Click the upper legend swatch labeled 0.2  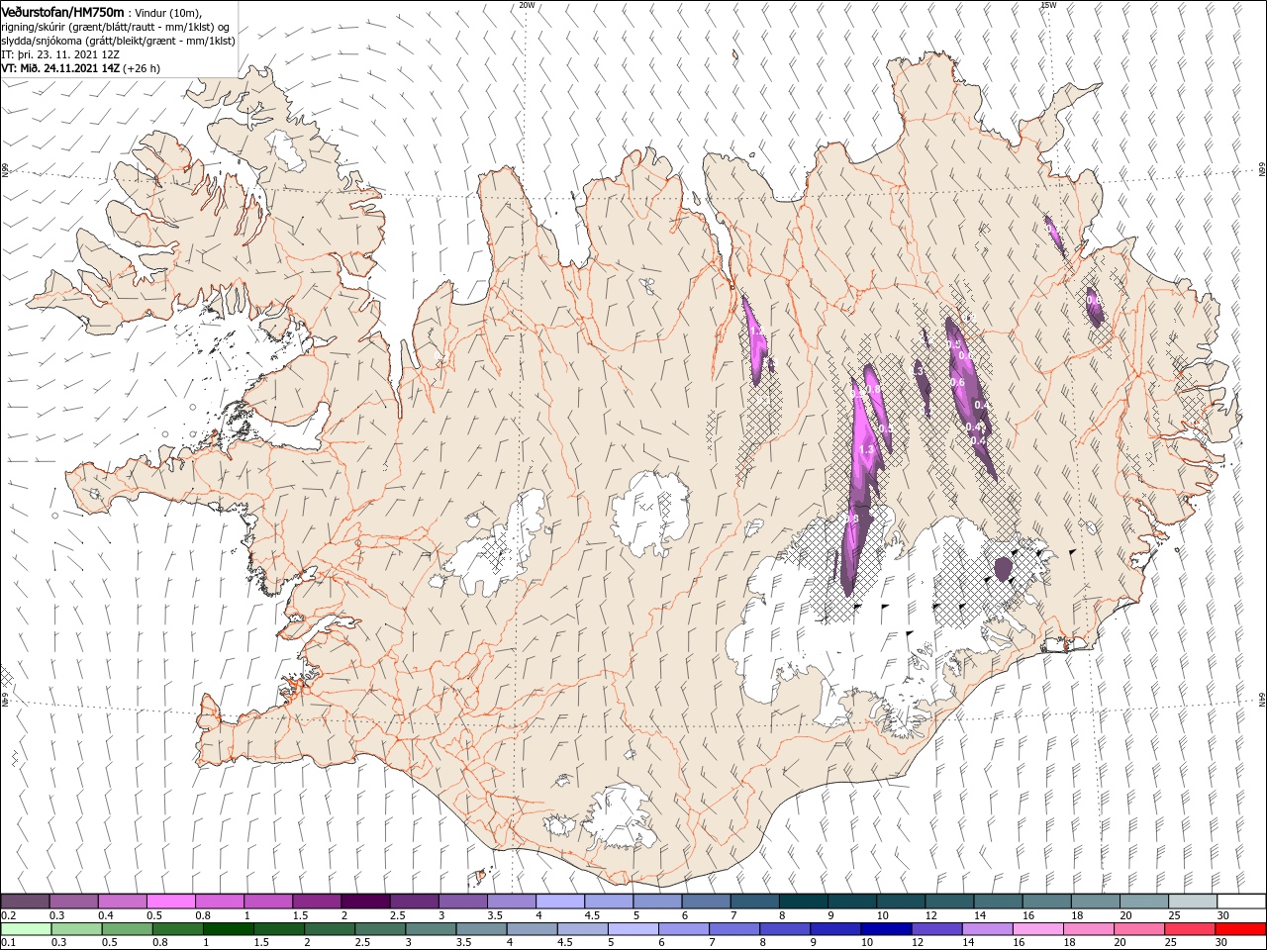click(25, 901)
